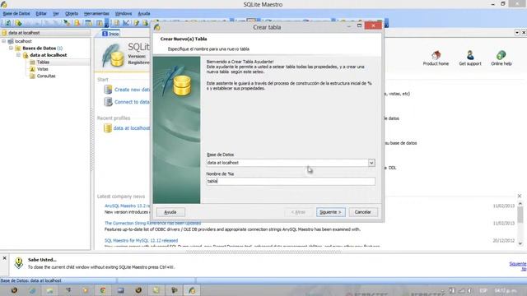Click the Chrome icon in the taskbar
The height and width of the screenshot is (296, 527).
pos(103,290)
